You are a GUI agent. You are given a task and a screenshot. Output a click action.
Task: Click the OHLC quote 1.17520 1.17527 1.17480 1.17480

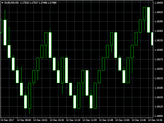click(38, 3)
